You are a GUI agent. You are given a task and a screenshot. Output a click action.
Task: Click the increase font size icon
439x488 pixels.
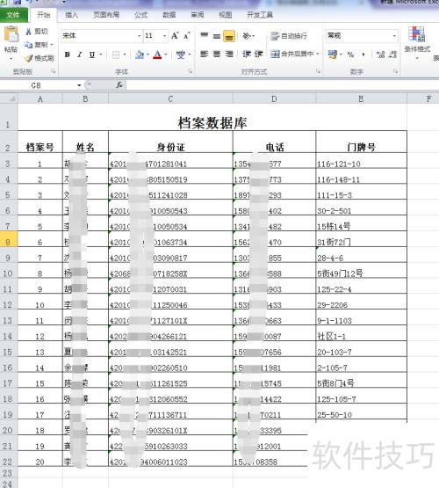point(175,36)
